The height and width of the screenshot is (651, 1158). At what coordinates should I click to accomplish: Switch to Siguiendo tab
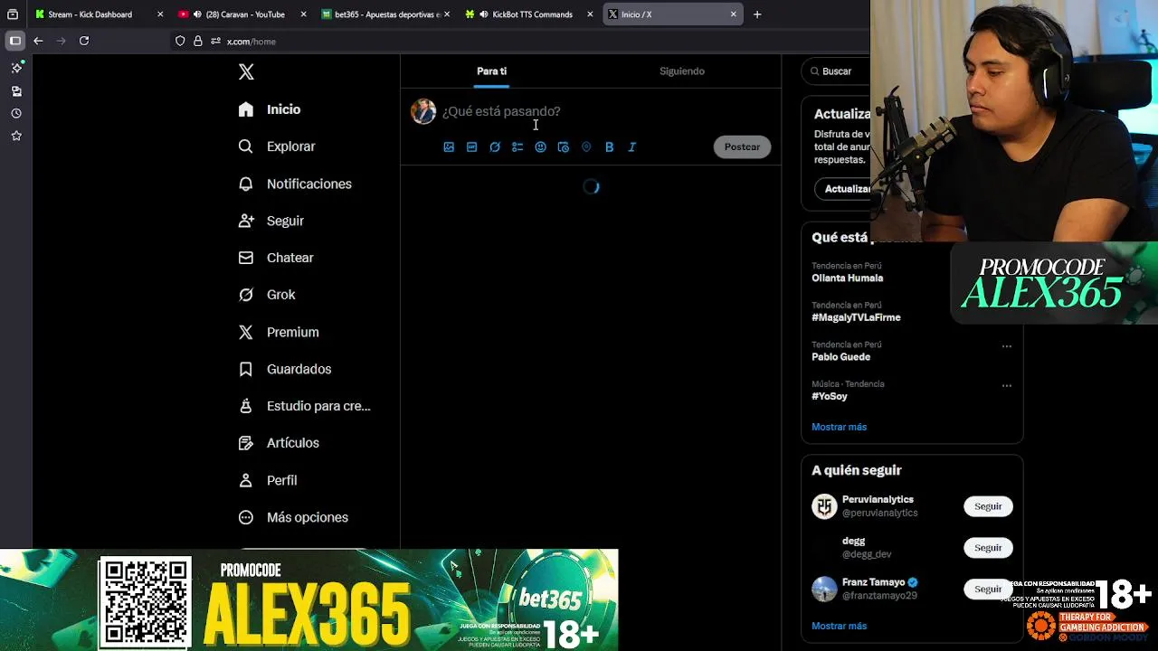[682, 71]
